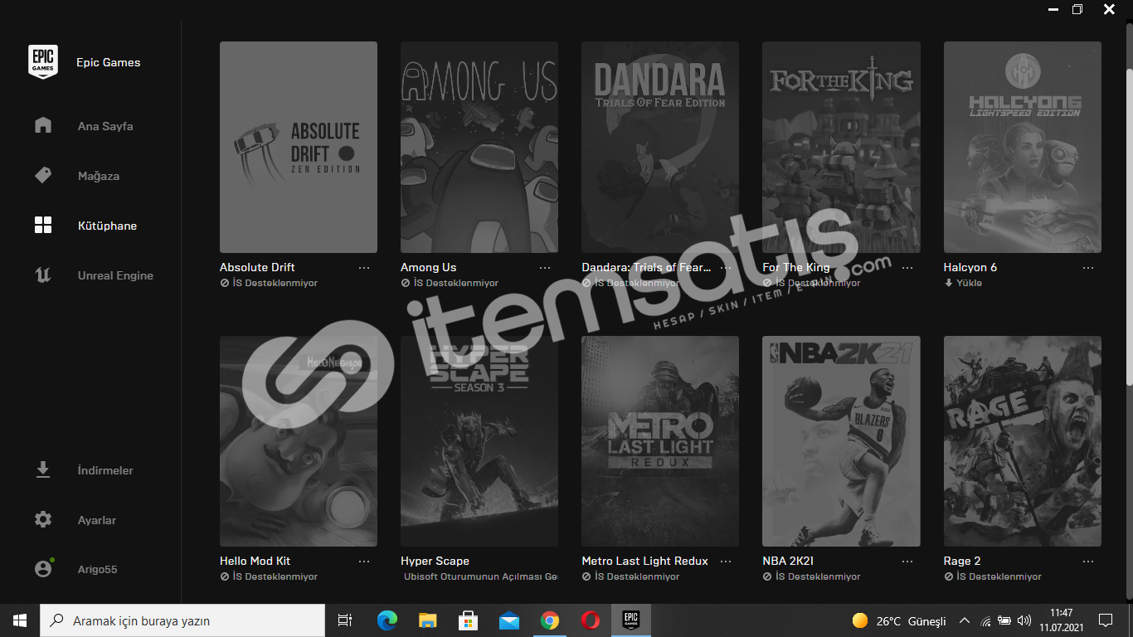The width and height of the screenshot is (1133, 637).
Task: Open options menu for Metro Last Light Redux
Action: [726, 561]
